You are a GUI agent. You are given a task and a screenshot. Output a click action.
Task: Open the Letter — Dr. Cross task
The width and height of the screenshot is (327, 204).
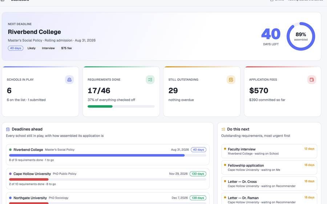[269, 184]
